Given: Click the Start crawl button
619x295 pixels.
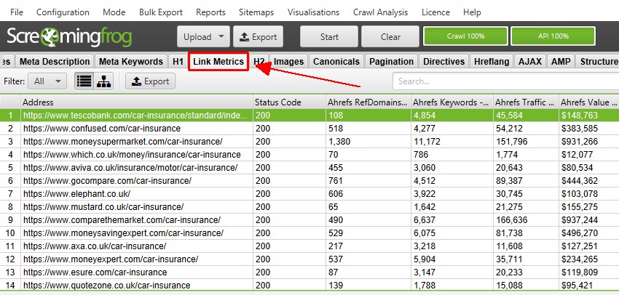Looking at the screenshot, I should (329, 36).
